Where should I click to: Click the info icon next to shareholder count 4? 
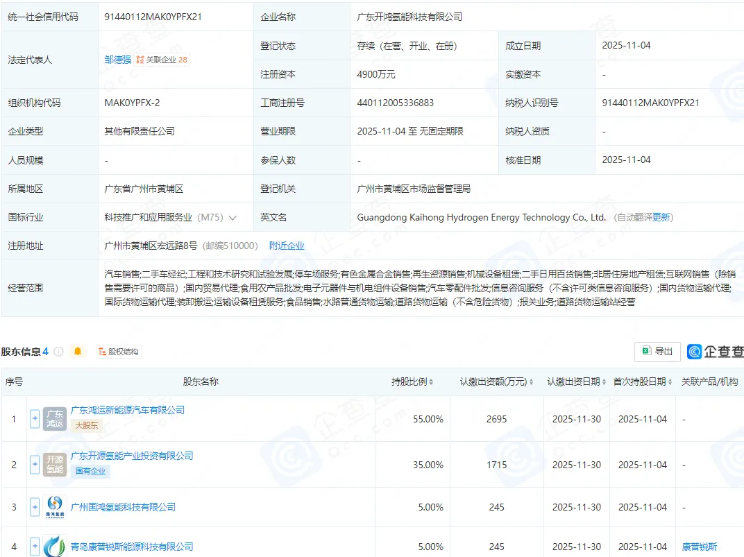[58, 351]
